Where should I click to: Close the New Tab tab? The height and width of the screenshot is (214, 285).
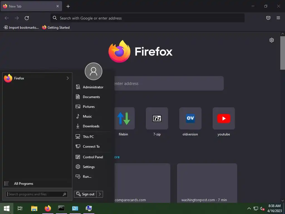pyautogui.click(x=58, y=6)
